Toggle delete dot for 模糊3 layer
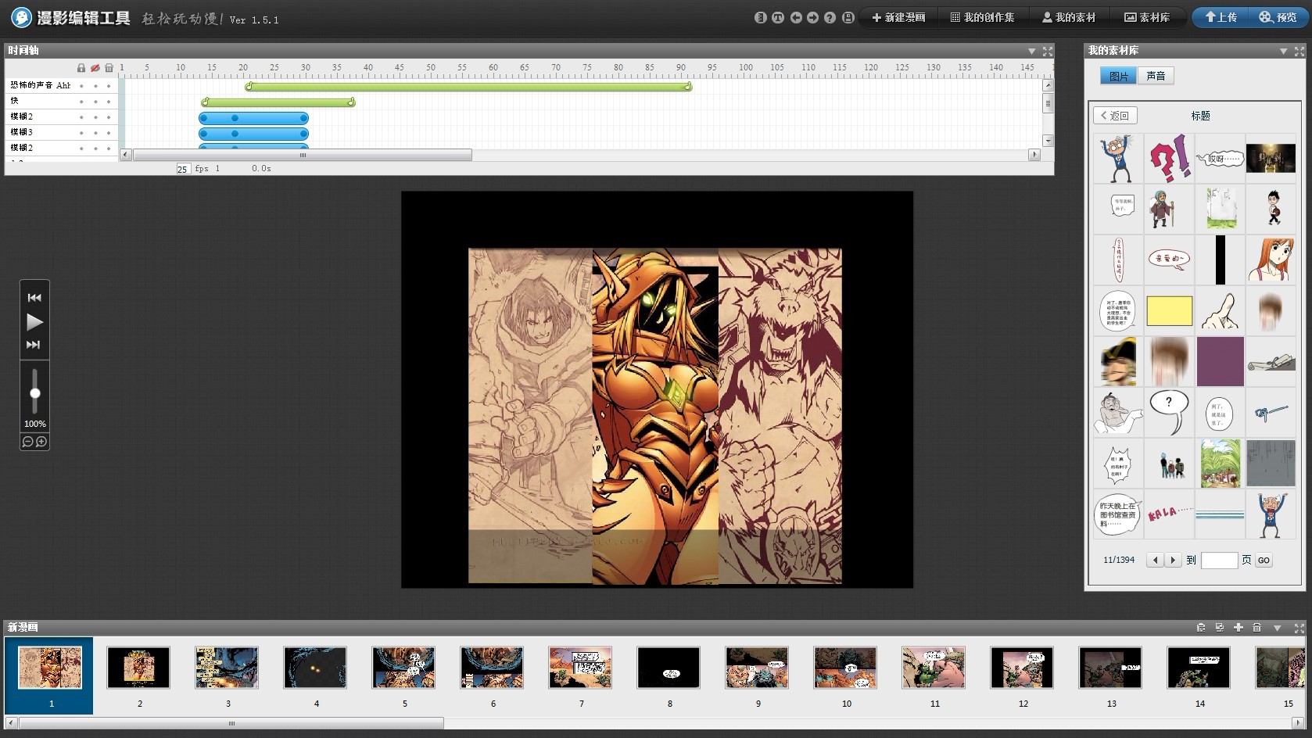 point(109,133)
